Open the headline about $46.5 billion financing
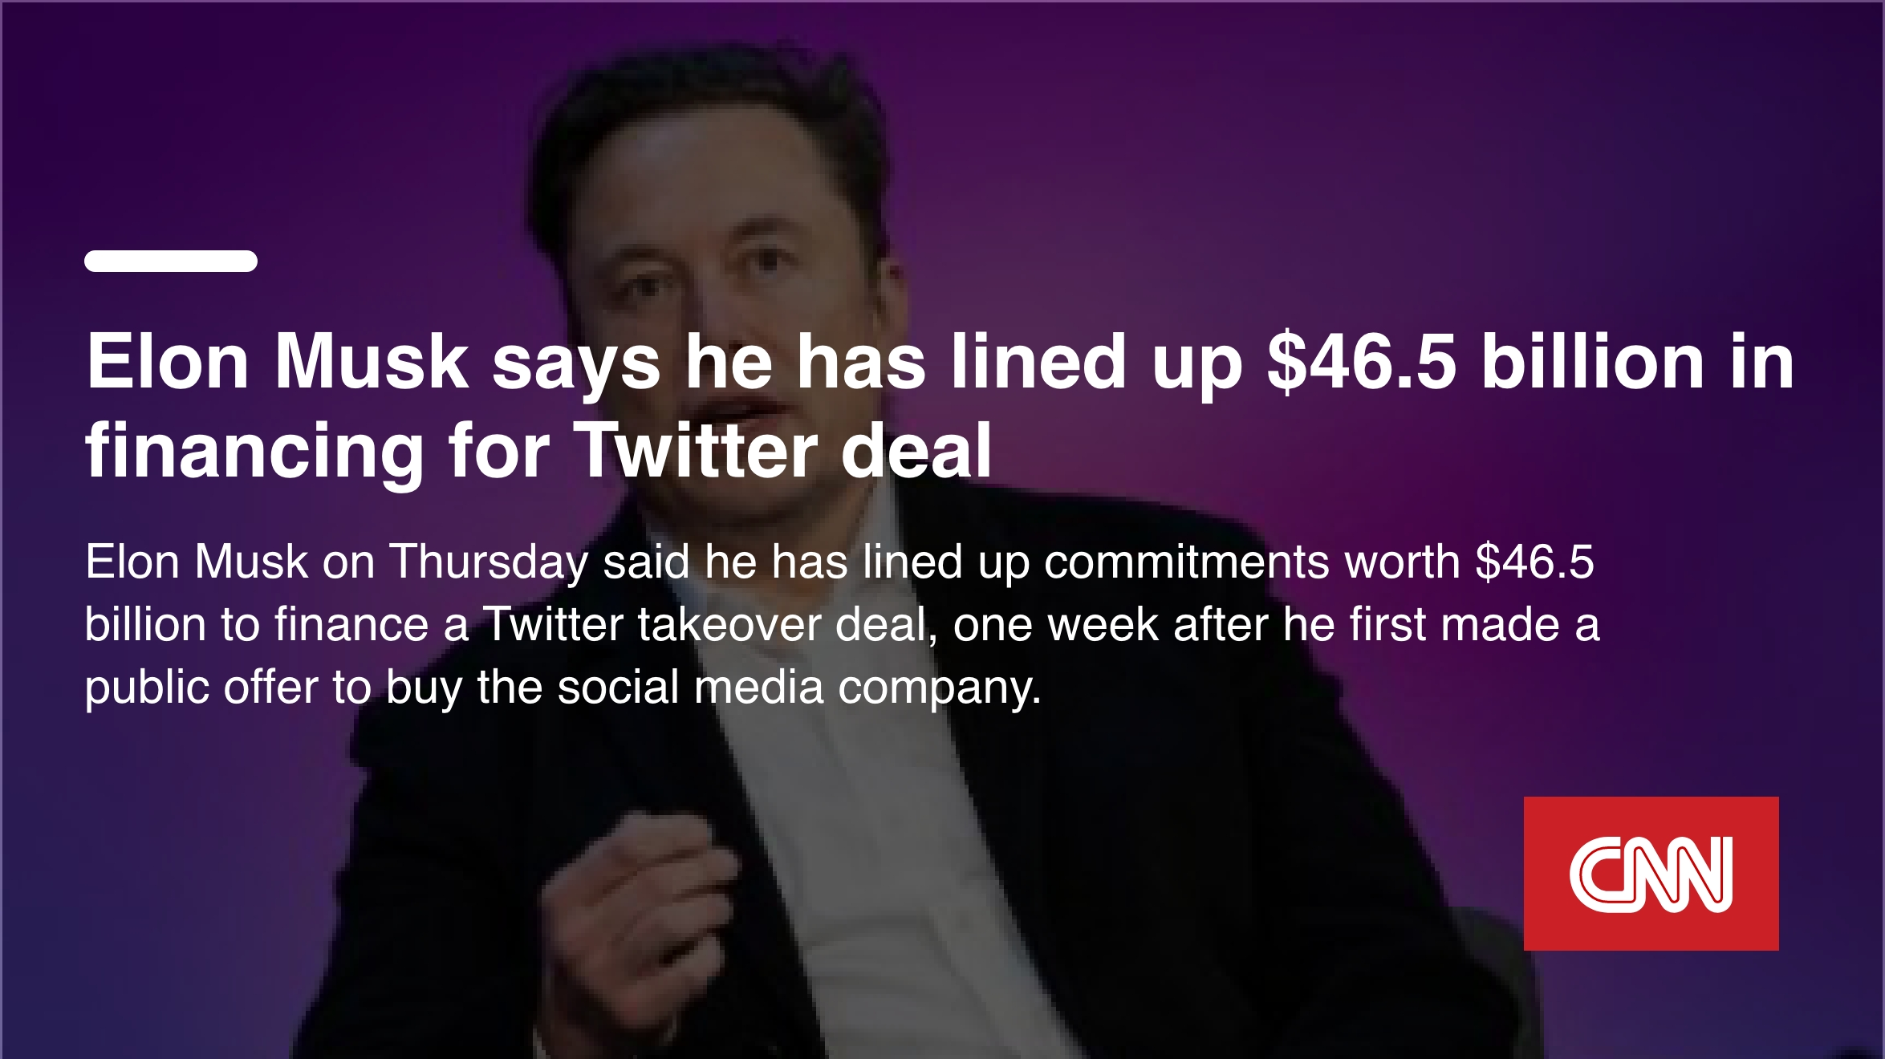The height and width of the screenshot is (1059, 1885). [x=940, y=407]
